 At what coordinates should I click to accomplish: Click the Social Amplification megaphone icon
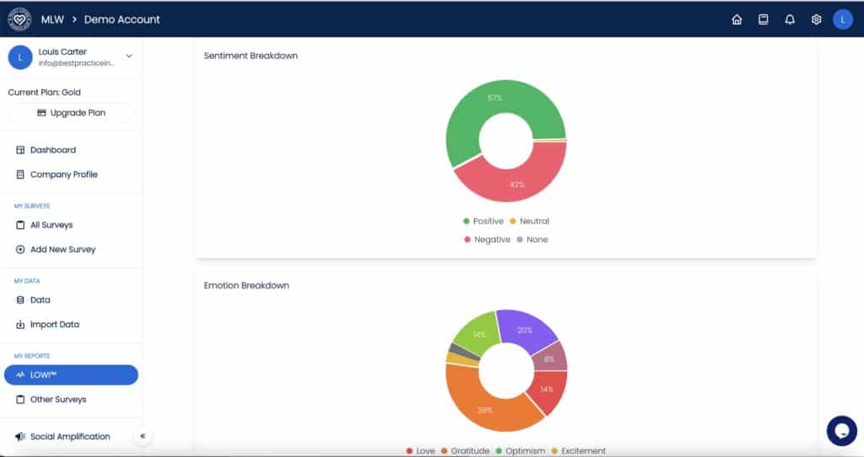20,437
